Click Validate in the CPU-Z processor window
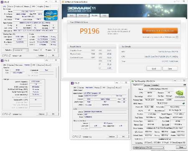This screenshot has width=188, height=151. tap(41, 55)
